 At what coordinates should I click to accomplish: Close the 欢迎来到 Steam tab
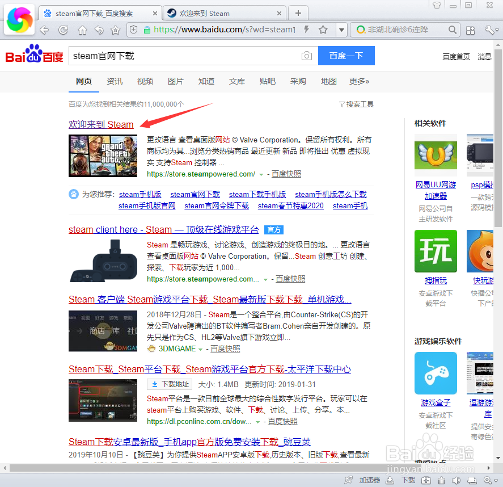pos(279,14)
